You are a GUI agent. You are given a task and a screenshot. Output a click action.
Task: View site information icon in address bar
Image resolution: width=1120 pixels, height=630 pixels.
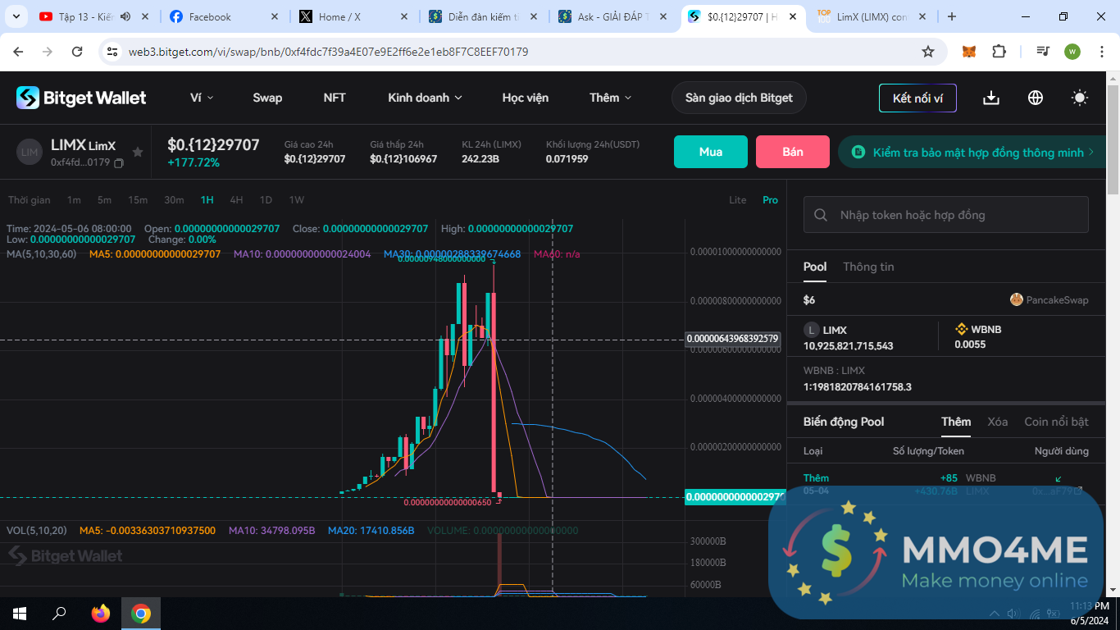[x=112, y=52]
